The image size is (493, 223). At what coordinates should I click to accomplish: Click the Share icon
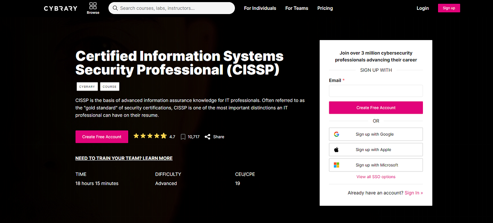pos(207,137)
